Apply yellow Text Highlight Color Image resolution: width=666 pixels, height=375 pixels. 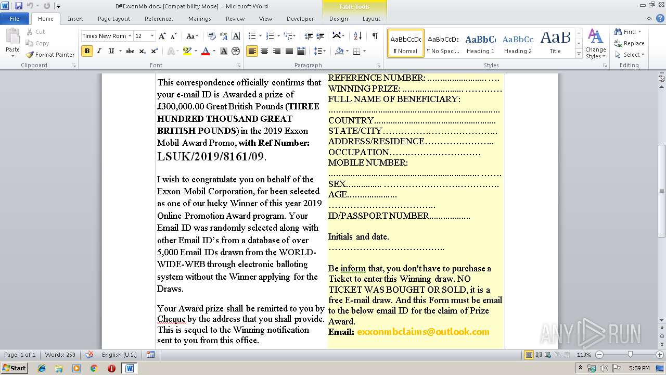[187, 51]
